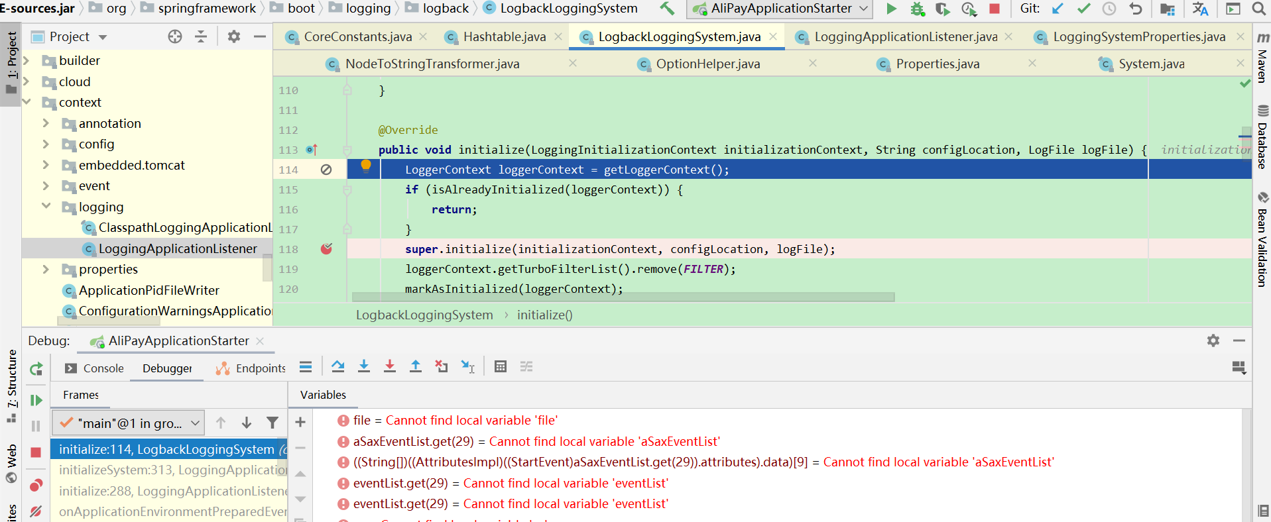Open the main thread selector dropdown

point(129,423)
